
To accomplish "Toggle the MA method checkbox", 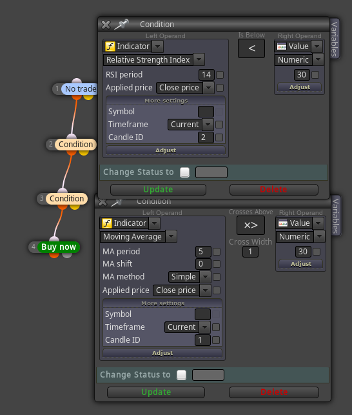I will (217, 277).
